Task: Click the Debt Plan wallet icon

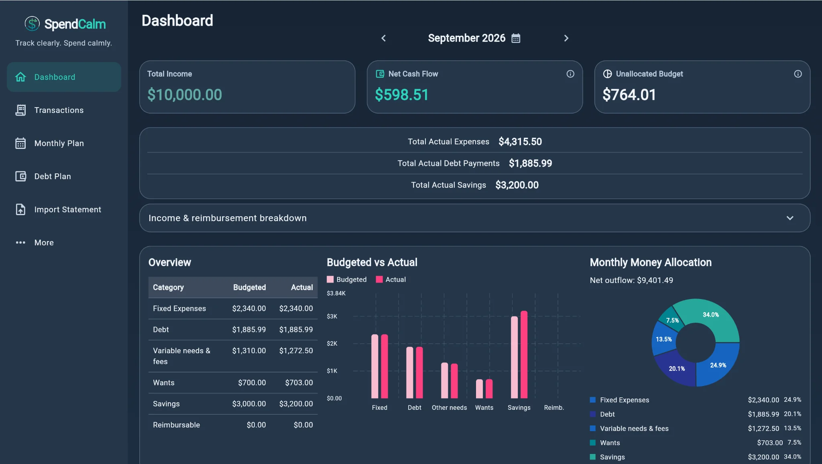Action: [x=20, y=176]
